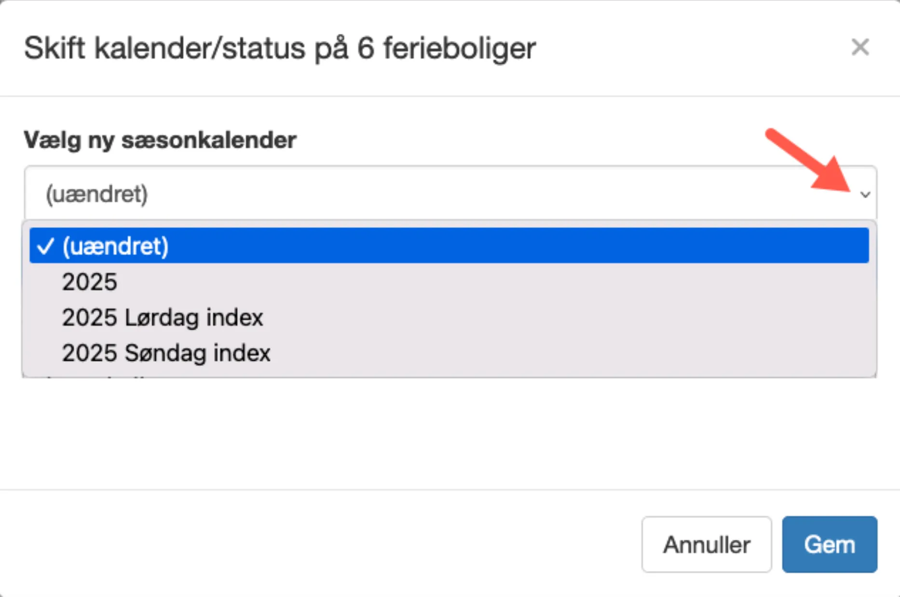Click the dialog title text
Image resolution: width=900 pixels, height=597 pixels.
click(280, 47)
